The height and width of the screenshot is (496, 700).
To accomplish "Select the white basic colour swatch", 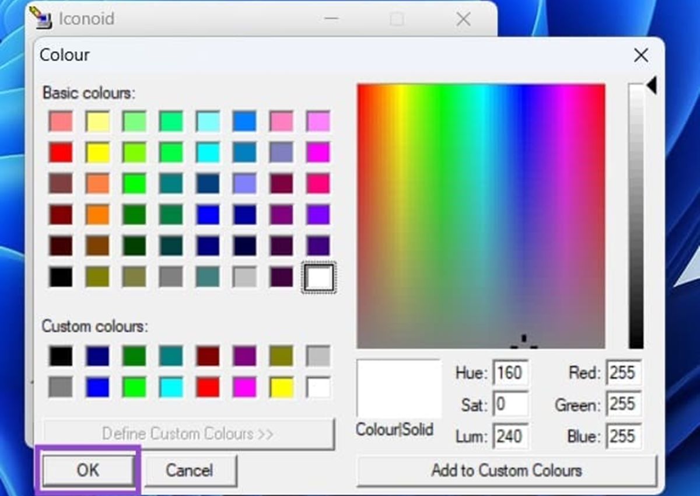I will 318,277.
